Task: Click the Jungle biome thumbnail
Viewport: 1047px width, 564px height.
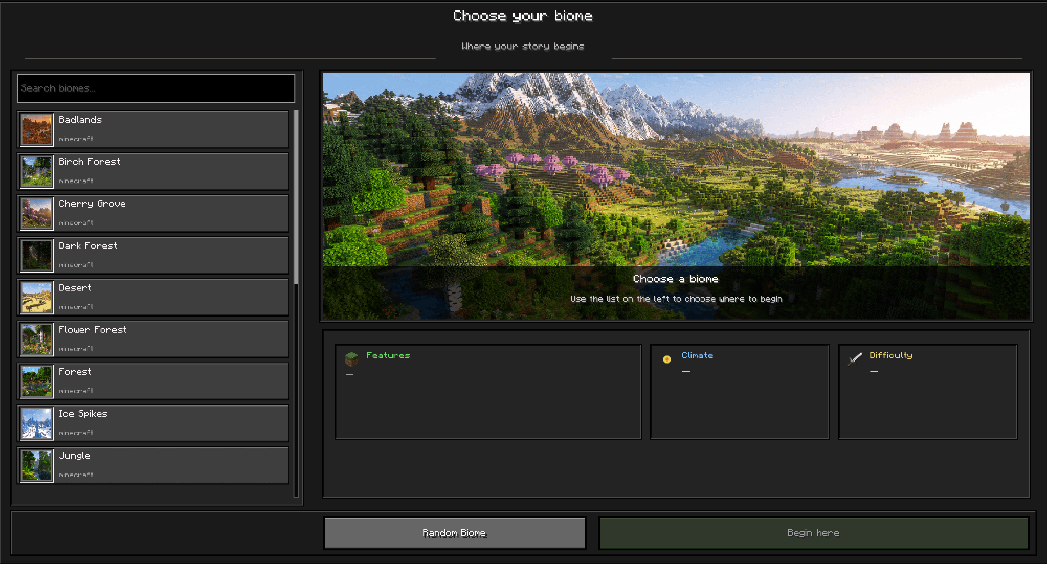Action: click(x=37, y=465)
